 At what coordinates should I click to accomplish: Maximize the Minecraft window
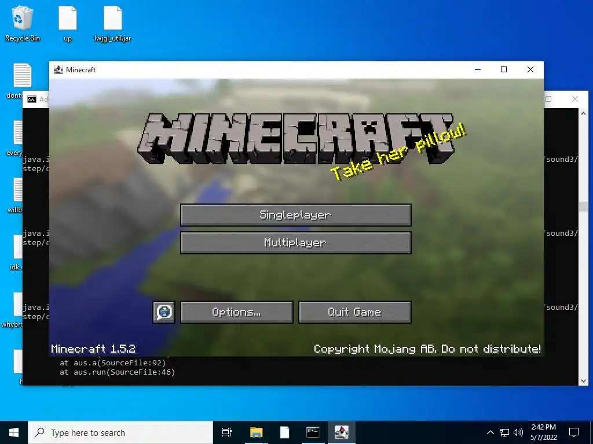[504, 69]
